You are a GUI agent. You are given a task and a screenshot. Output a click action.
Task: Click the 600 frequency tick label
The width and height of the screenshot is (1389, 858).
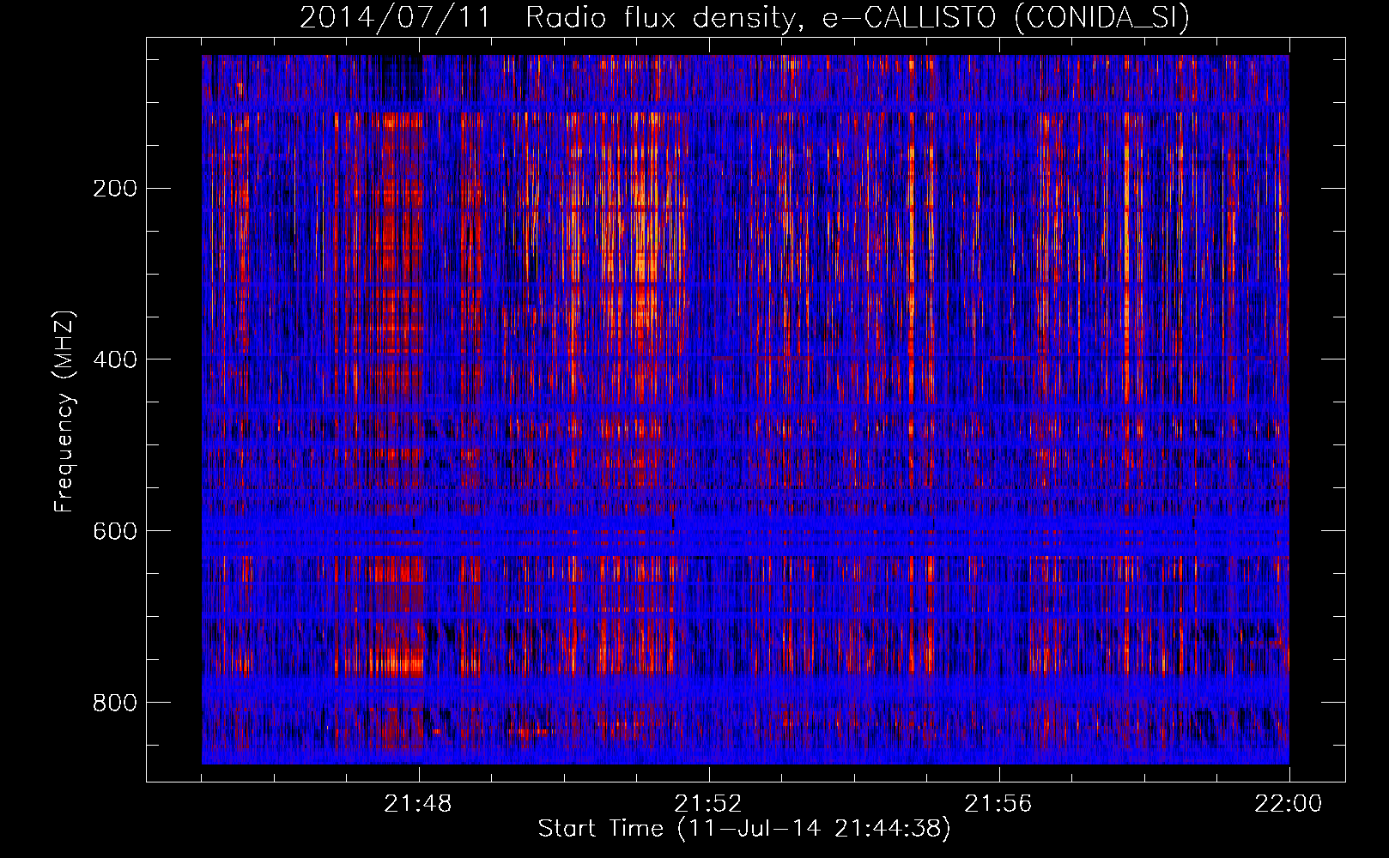[115, 530]
